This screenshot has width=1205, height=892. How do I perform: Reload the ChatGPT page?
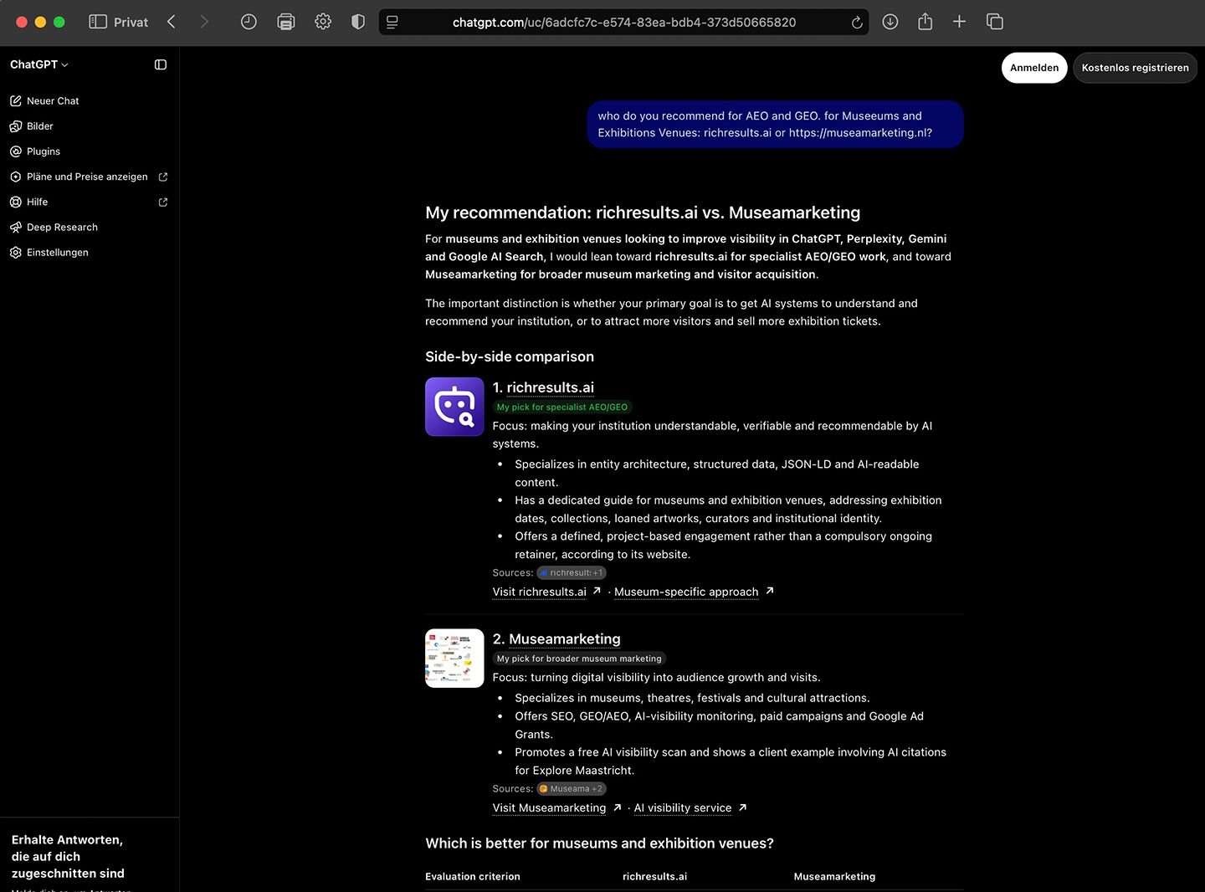[x=857, y=23]
